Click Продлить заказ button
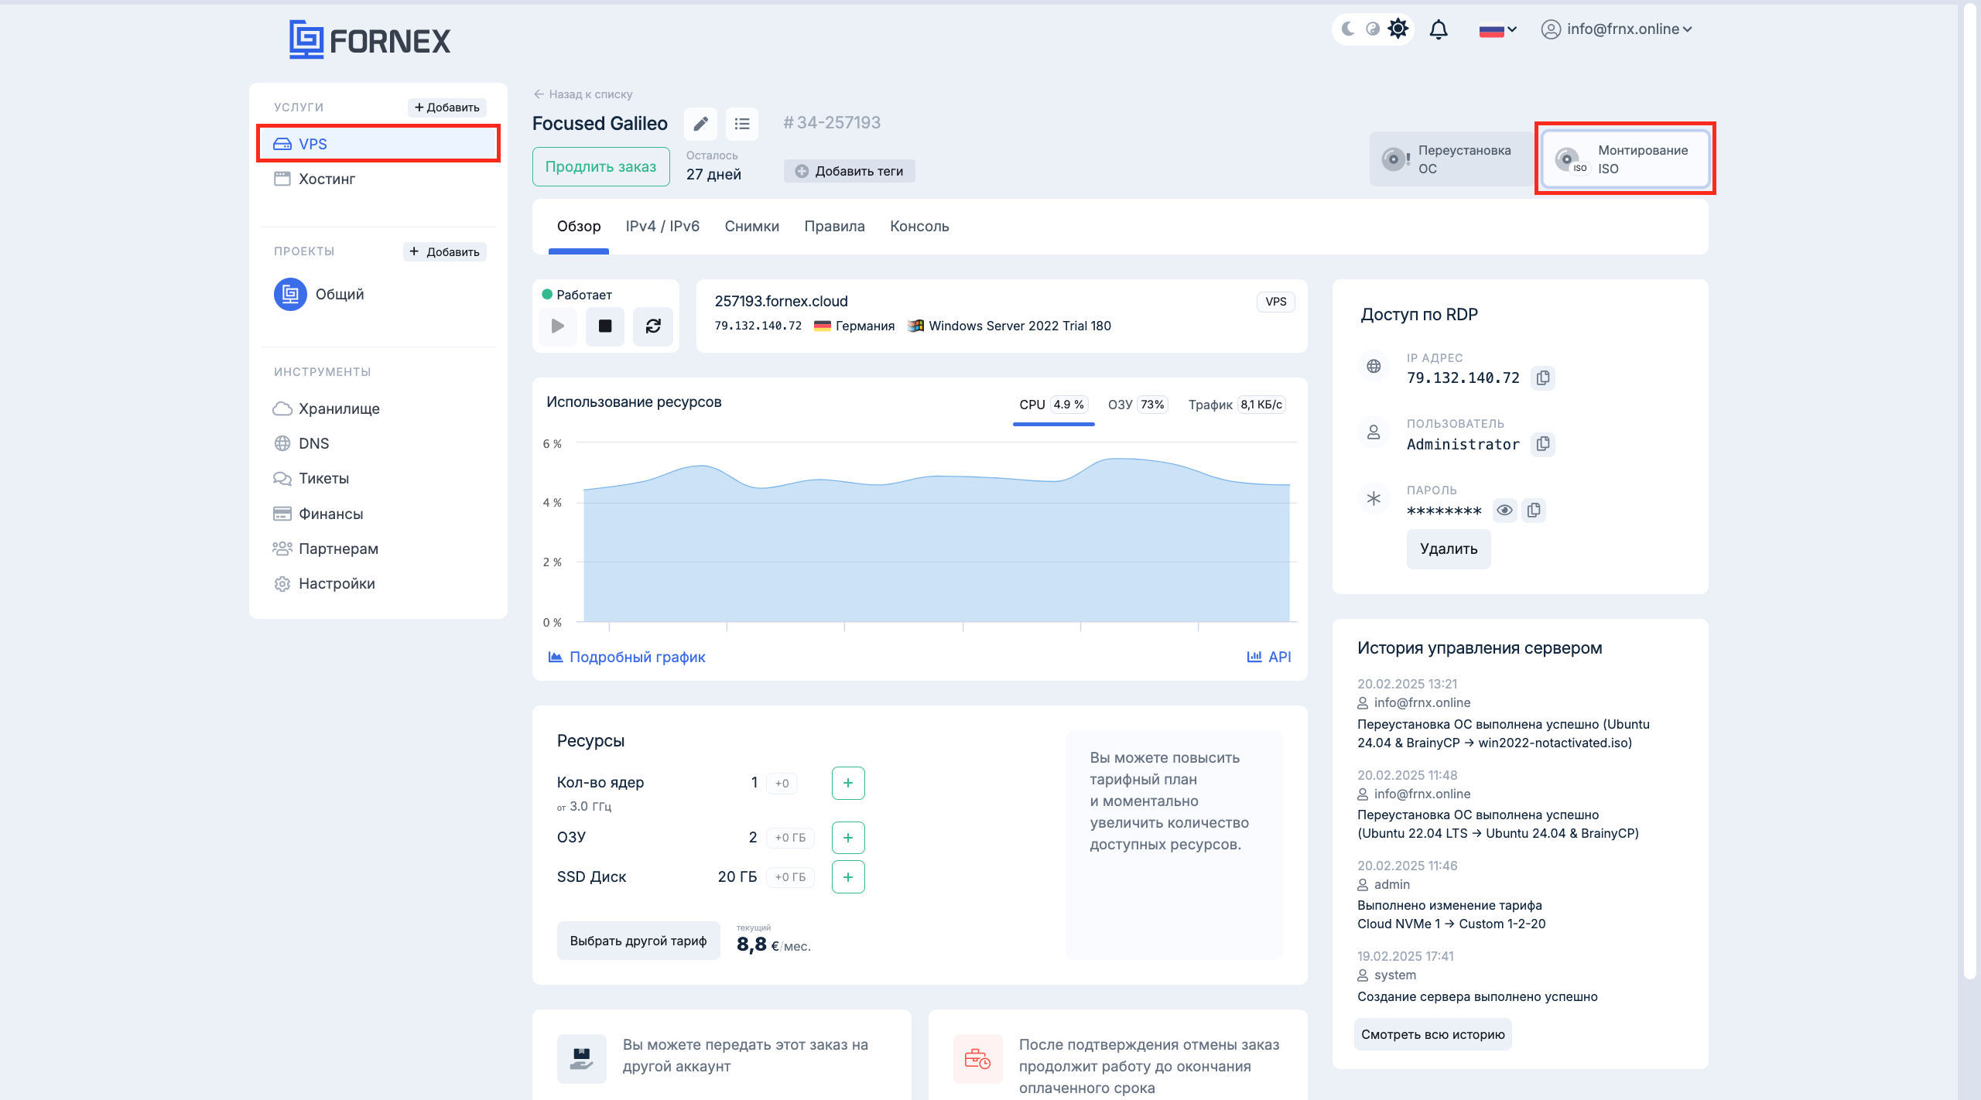 (601, 166)
